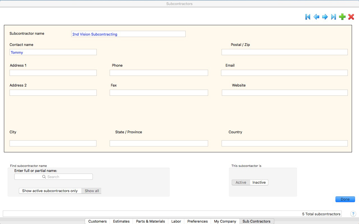Select the Show all option
Screen dimensions: 359x224
pos(92,191)
